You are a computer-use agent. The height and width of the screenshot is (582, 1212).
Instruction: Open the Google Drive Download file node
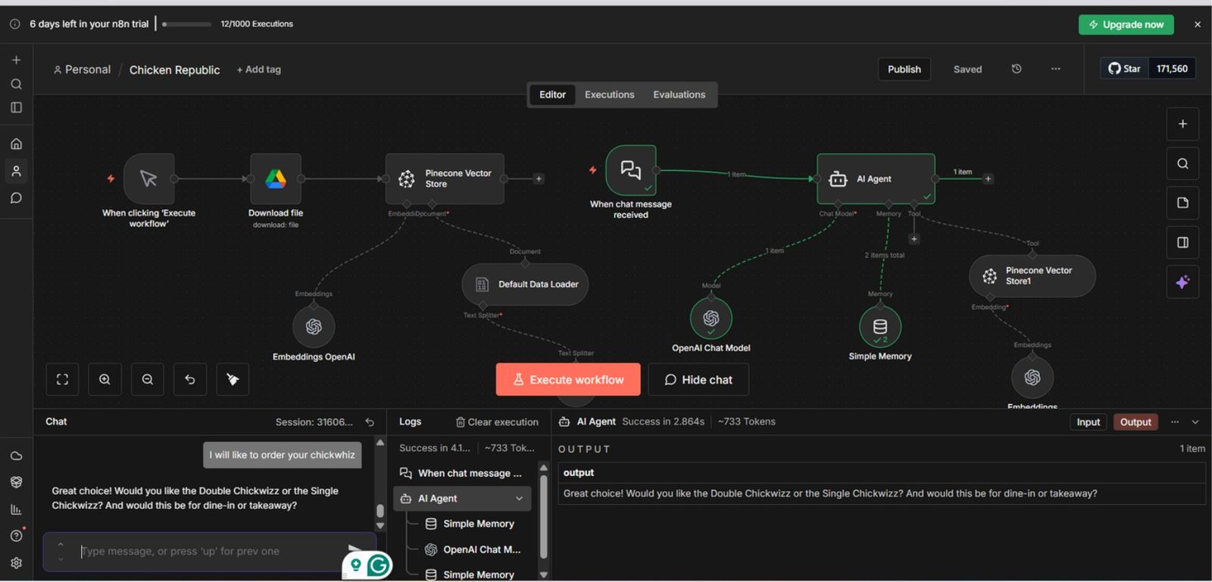tap(276, 179)
